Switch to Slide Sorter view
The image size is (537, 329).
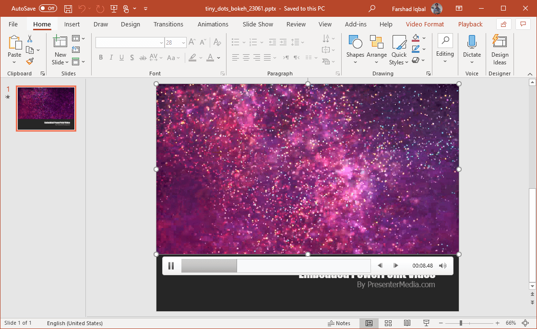388,323
